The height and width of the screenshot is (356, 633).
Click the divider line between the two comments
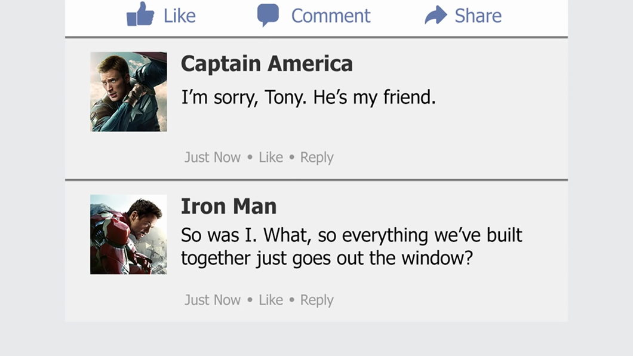tap(316, 180)
